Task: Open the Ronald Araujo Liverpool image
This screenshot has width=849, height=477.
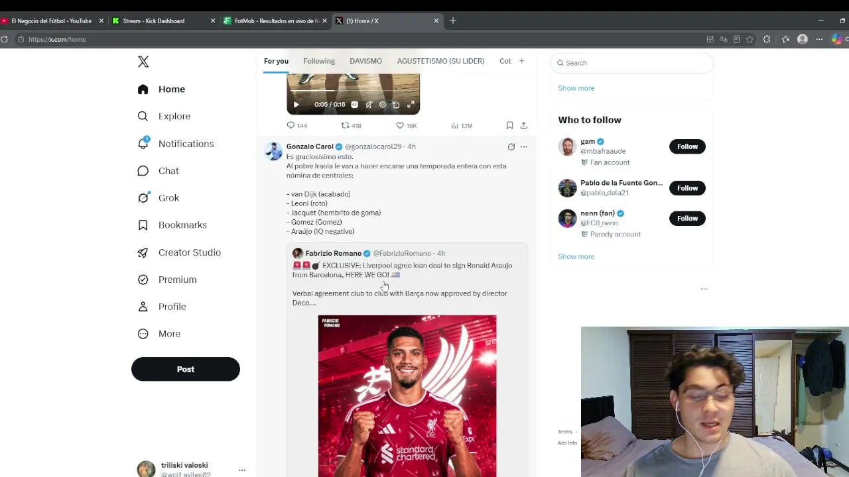Action: [407, 396]
